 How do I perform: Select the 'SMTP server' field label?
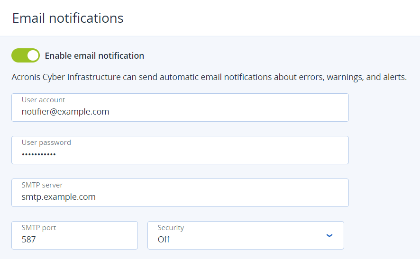42,185
